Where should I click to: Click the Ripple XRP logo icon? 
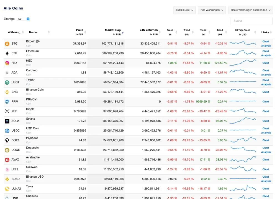click(x=7, y=111)
